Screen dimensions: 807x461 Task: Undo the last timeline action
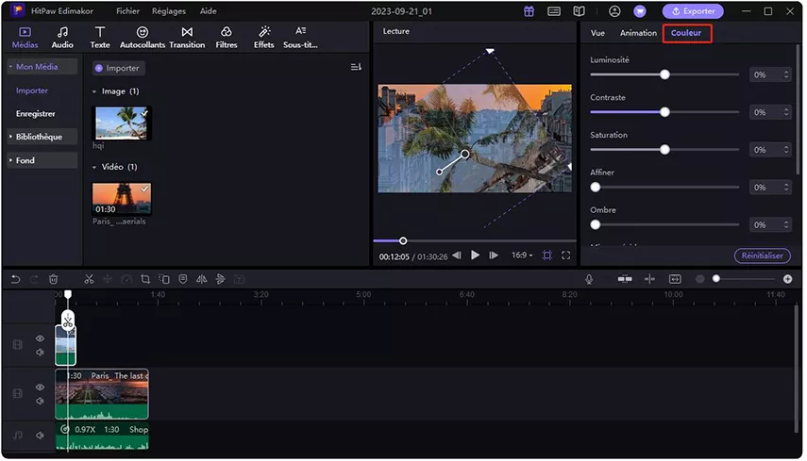point(15,280)
